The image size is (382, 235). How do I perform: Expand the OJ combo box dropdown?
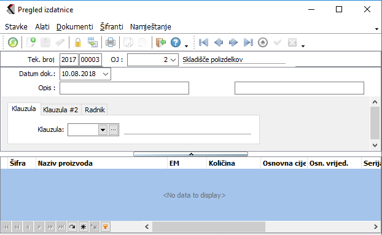point(173,60)
